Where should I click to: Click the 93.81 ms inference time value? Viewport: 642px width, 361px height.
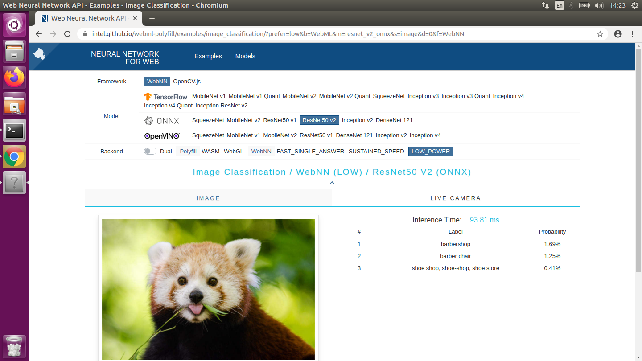[x=485, y=220]
